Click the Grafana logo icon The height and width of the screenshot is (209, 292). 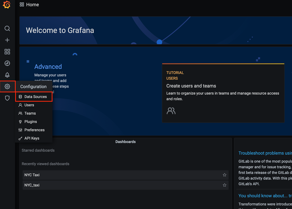7,5
